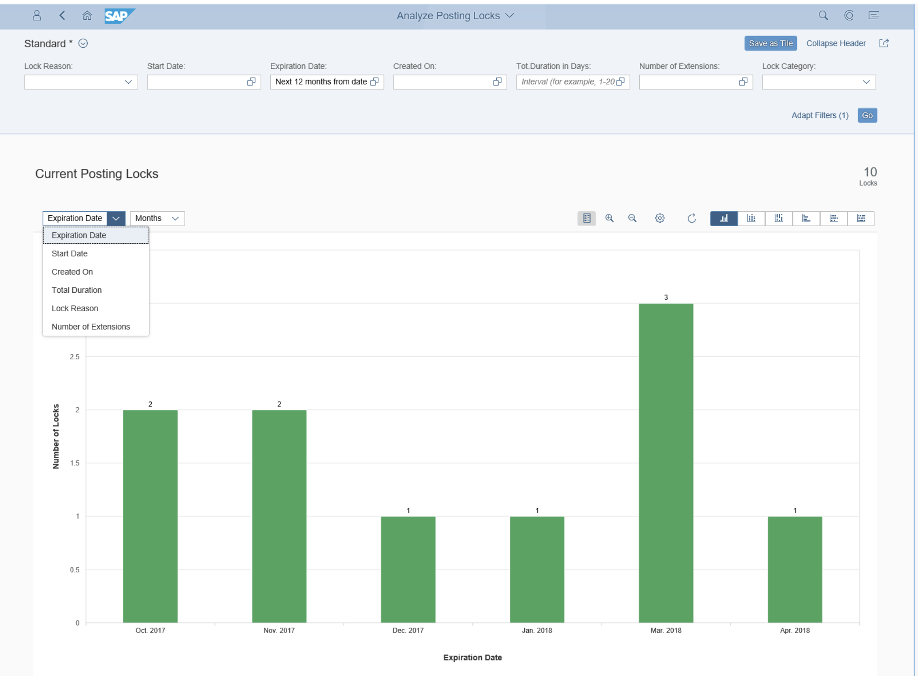The height and width of the screenshot is (676, 918).
Task: Open the global search icon
Action: 824,15
